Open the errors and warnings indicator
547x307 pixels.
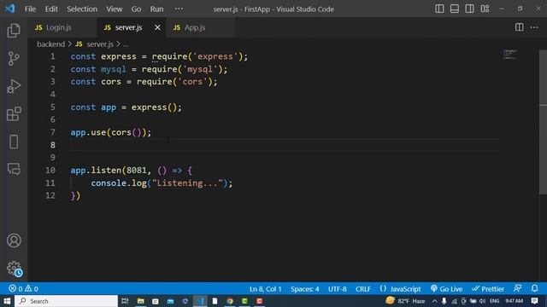(24, 288)
